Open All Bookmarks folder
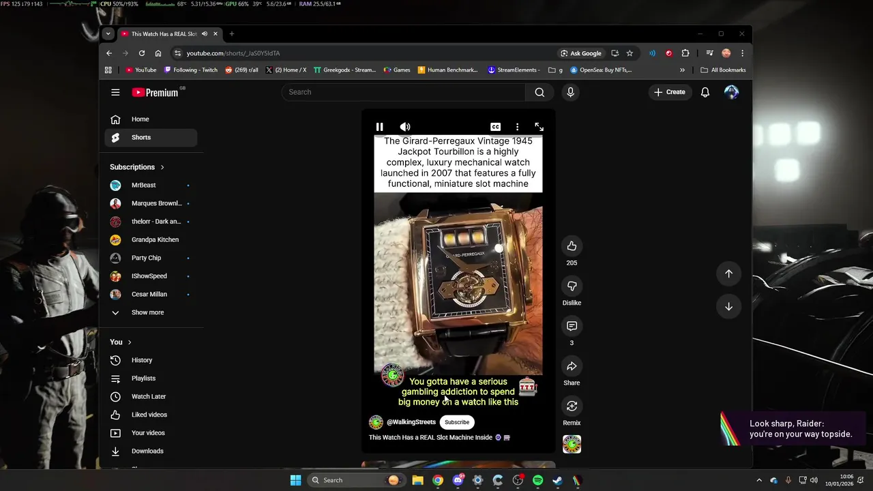The image size is (873, 491). tap(723, 70)
